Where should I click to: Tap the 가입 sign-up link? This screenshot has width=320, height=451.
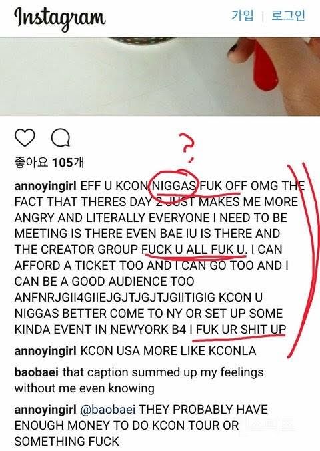(x=243, y=15)
